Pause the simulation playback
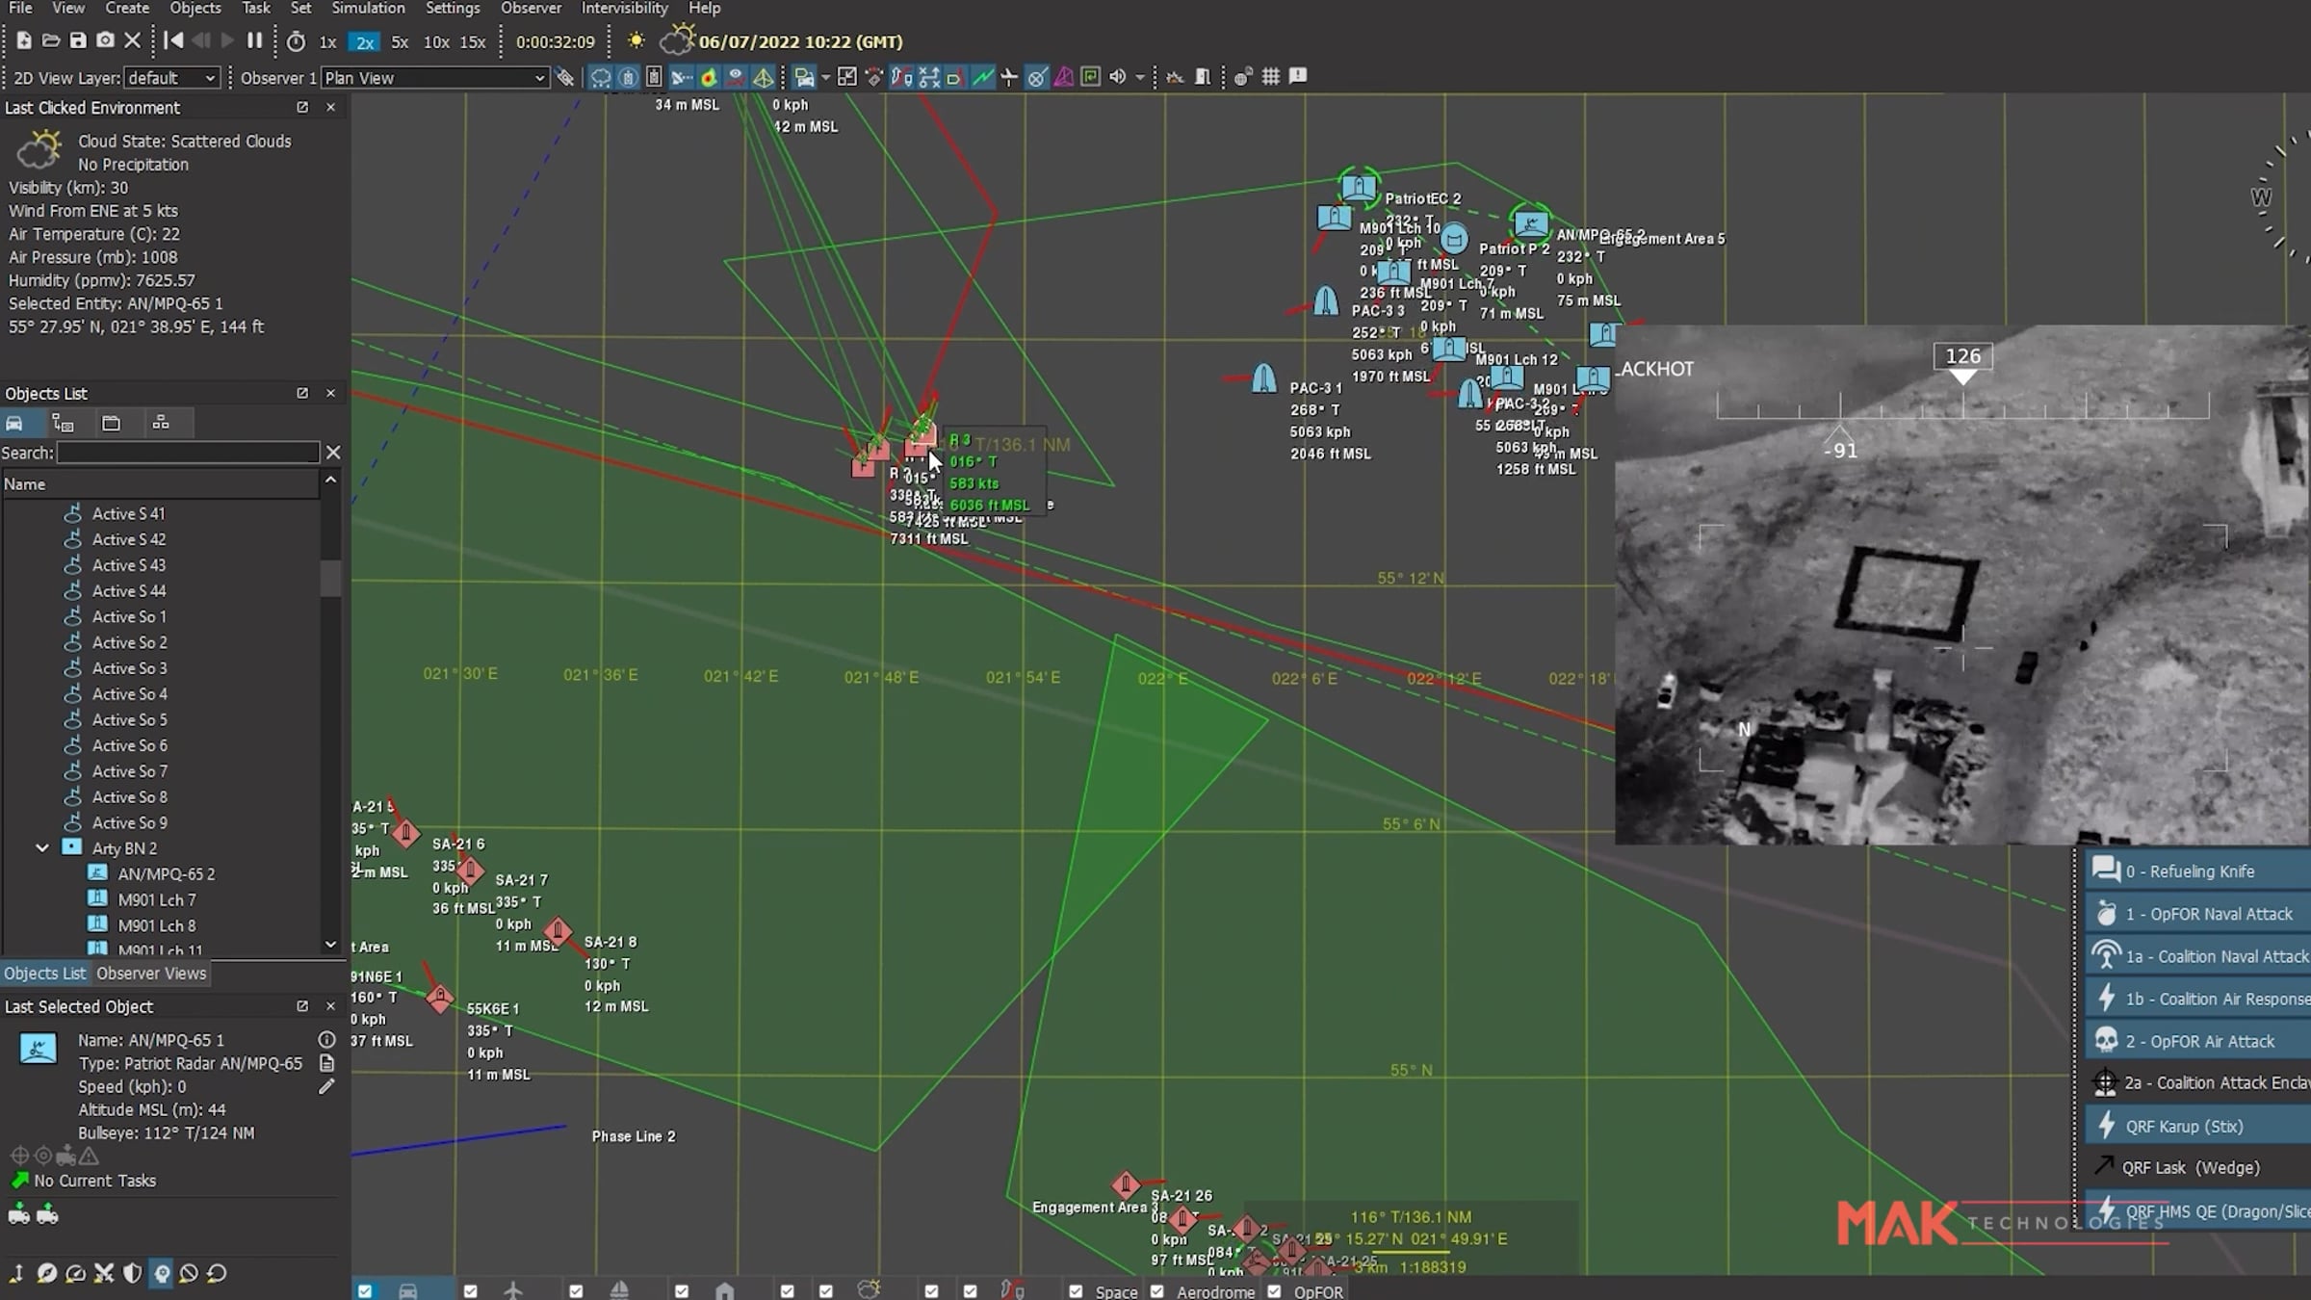 click(254, 40)
